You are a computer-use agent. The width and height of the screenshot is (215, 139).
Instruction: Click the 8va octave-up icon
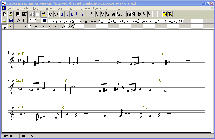point(51,14)
